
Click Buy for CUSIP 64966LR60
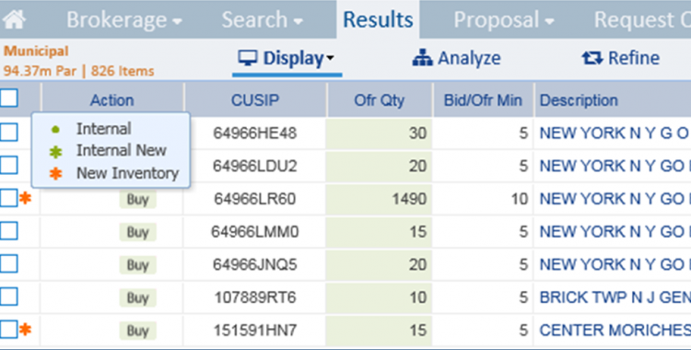point(138,199)
